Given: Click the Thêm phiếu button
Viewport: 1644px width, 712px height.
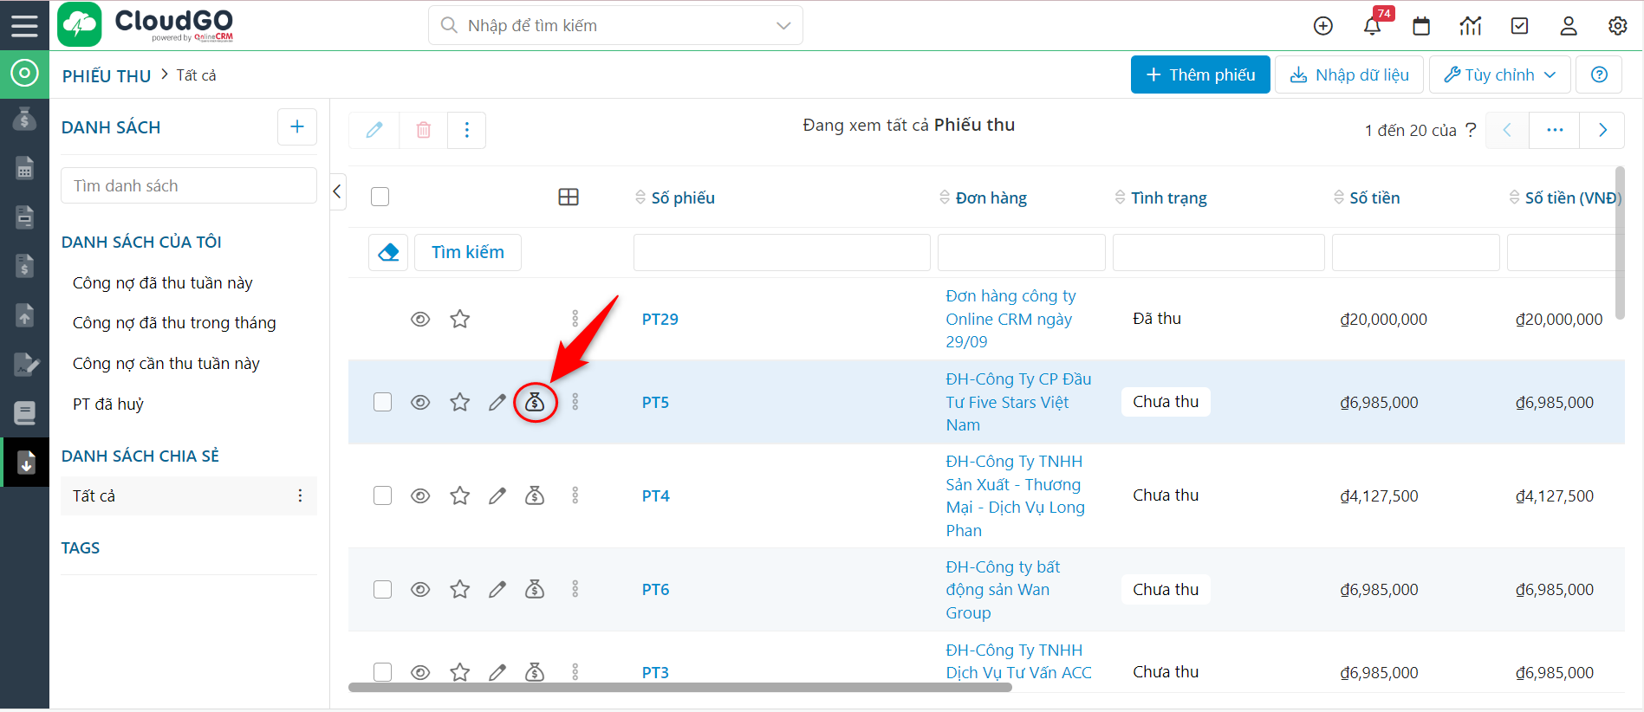Looking at the screenshot, I should [1199, 74].
